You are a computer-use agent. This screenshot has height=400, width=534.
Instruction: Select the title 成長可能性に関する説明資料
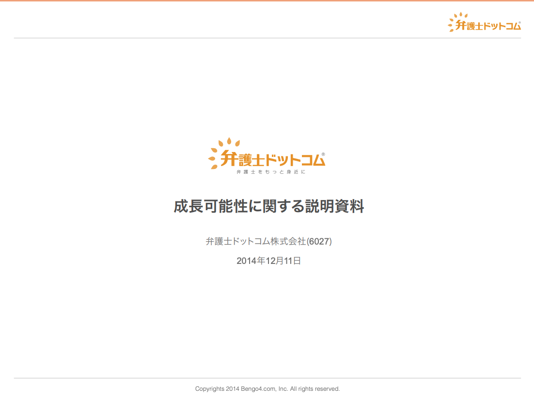coord(269,206)
